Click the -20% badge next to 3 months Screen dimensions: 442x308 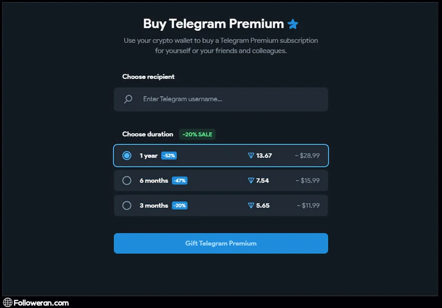point(179,205)
